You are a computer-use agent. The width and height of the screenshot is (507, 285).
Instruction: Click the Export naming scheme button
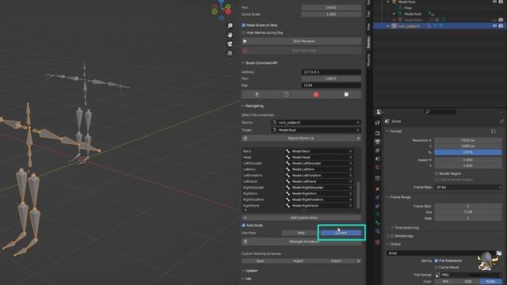(x=336, y=260)
